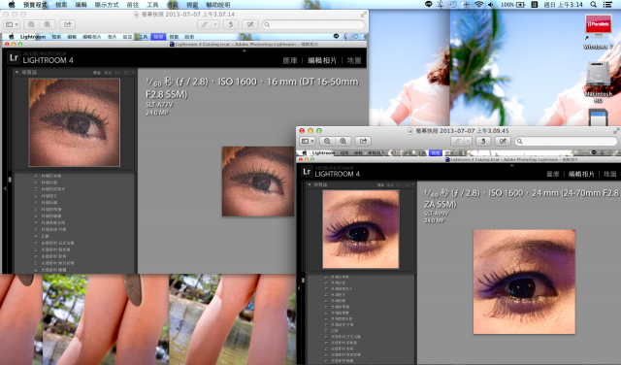Click the edit toolbar button in the 3.09.45 Preview window
Screen dimensions: 621x365
coord(503,141)
